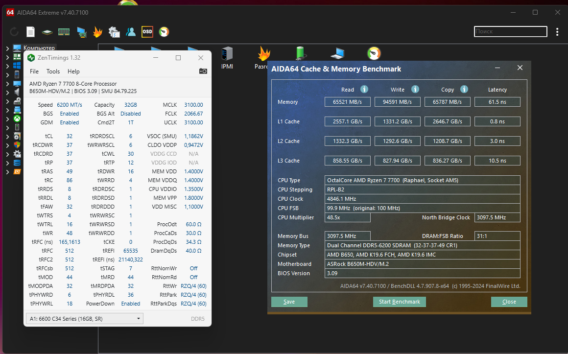Image resolution: width=568 pixels, height=354 pixels.
Task: Click the gauge icon in the AIDA64 toolbar
Action: point(164,32)
